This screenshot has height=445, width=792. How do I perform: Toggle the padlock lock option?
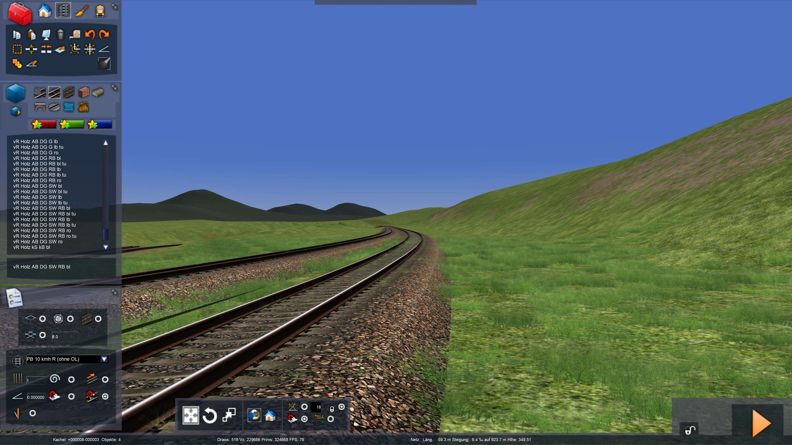(x=342, y=407)
